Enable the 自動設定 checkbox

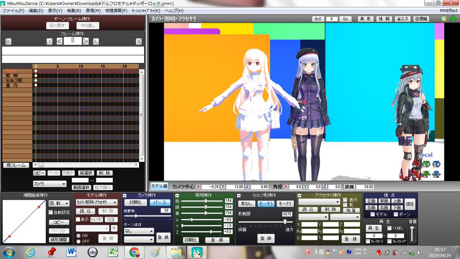(x=51, y=212)
